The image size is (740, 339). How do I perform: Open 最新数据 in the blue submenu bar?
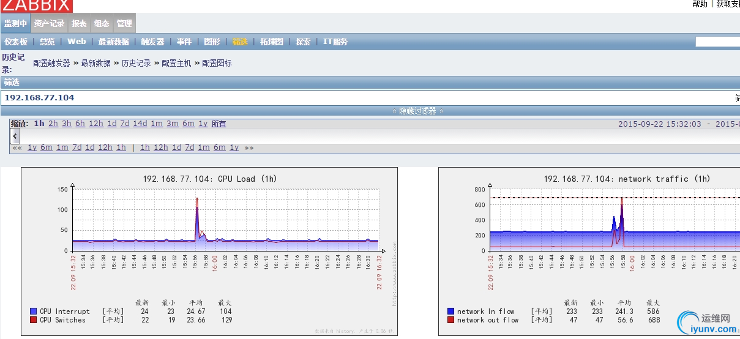[113, 42]
